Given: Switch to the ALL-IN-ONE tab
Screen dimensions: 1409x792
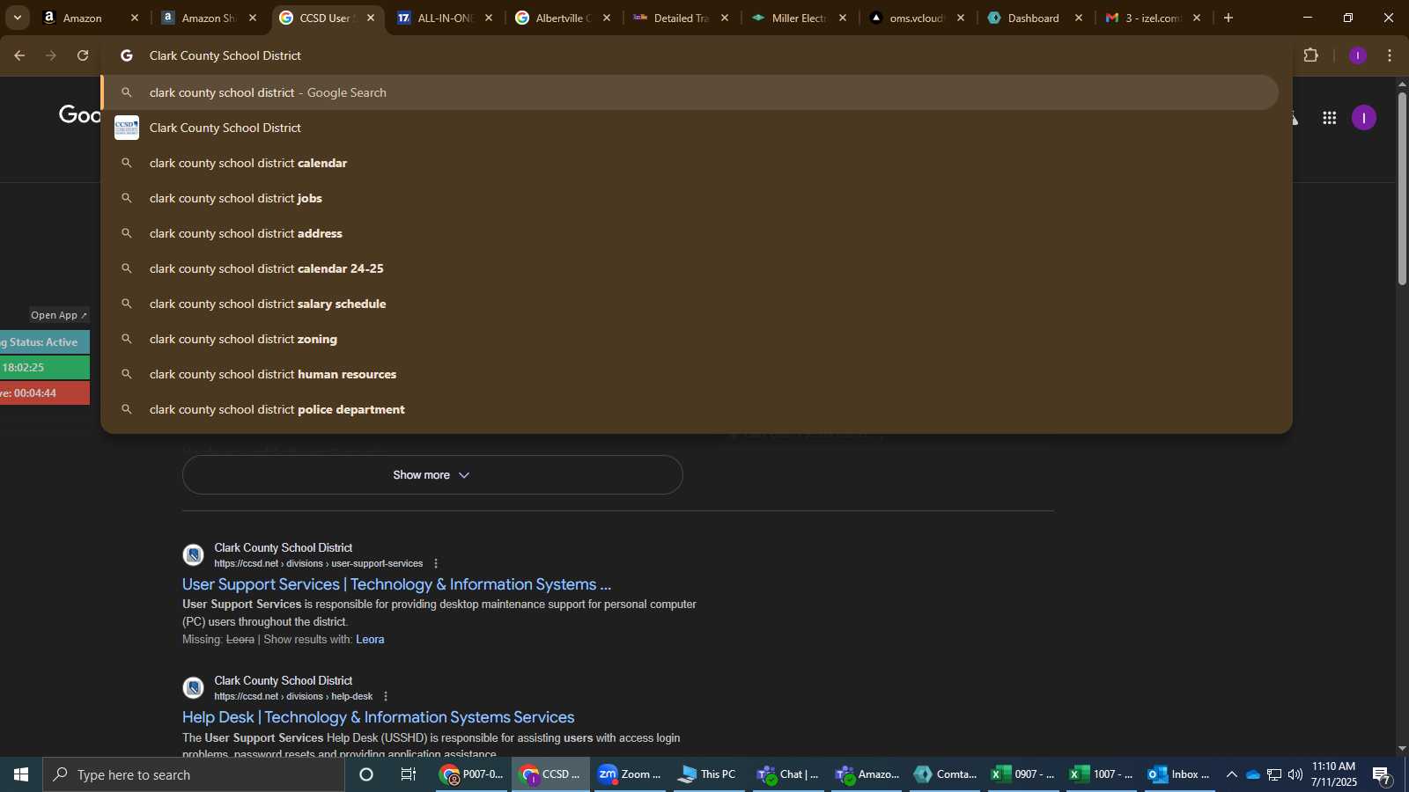Looking at the screenshot, I should [x=445, y=18].
